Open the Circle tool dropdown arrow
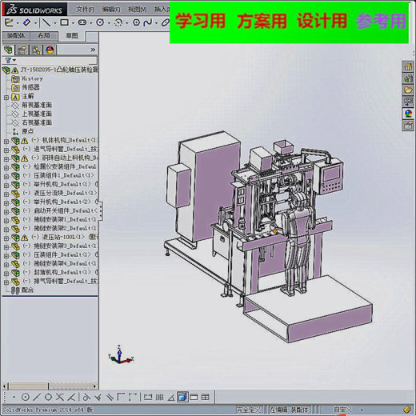 [x=109, y=23]
